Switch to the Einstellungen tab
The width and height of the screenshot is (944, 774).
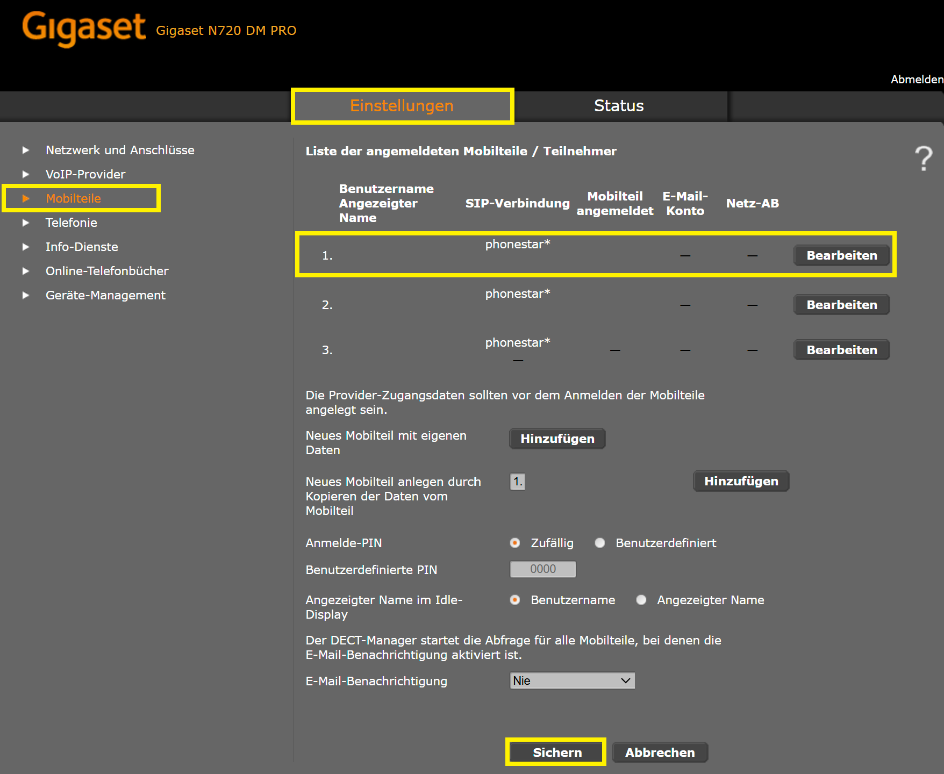402,106
